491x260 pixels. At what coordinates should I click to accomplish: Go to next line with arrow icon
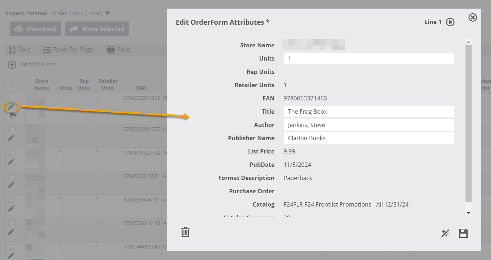click(450, 22)
